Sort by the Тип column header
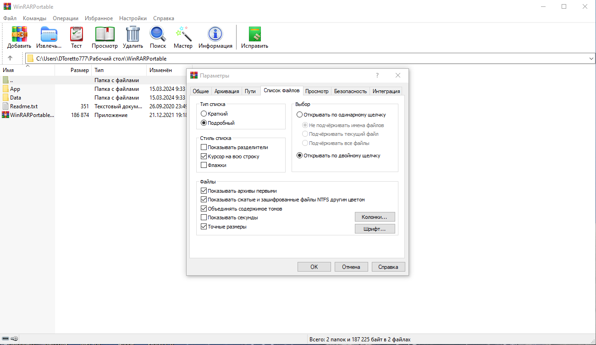Screen dimensions: 596x345 (119, 70)
